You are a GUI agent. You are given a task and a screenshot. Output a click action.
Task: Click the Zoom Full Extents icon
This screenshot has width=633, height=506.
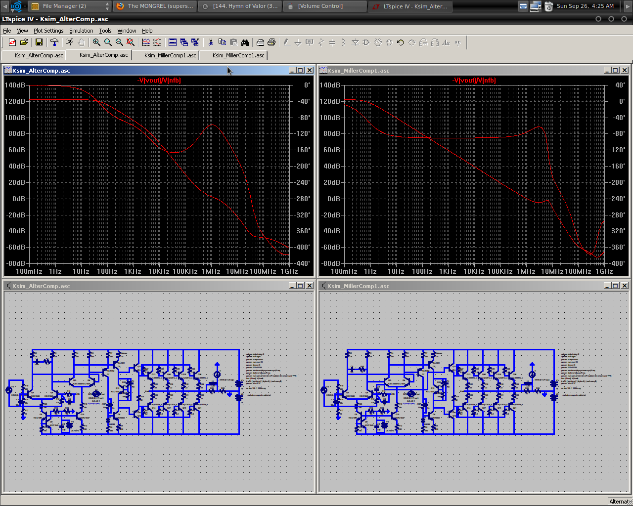click(x=131, y=42)
